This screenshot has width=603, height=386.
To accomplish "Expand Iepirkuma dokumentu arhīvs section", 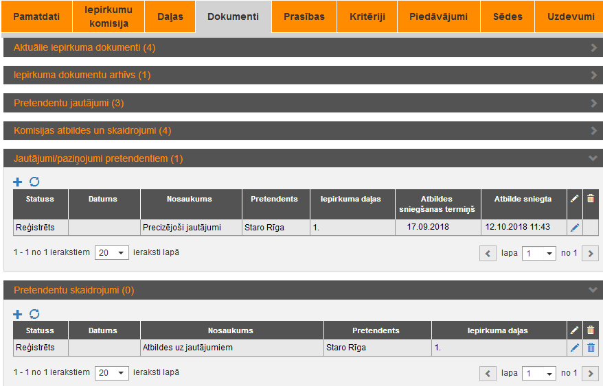I will click(302, 75).
